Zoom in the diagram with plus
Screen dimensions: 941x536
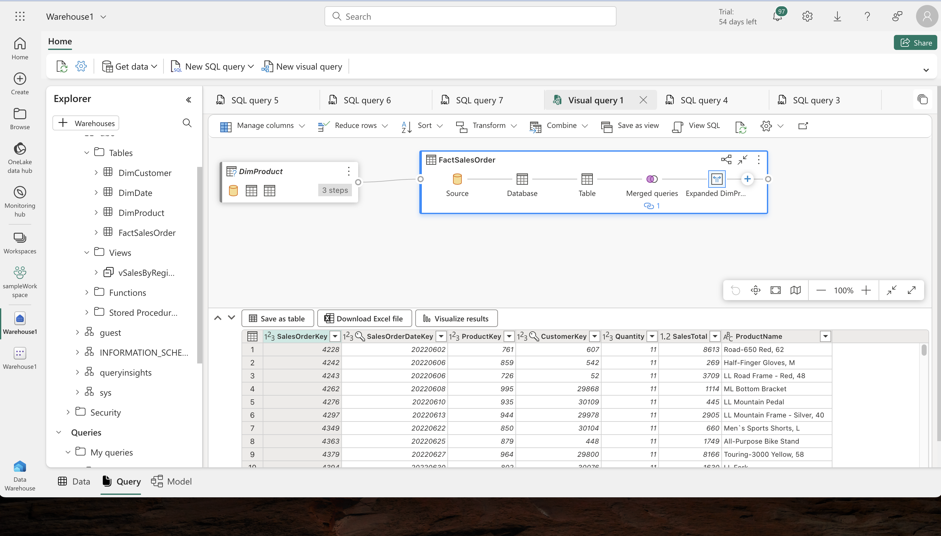pyautogui.click(x=866, y=290)
